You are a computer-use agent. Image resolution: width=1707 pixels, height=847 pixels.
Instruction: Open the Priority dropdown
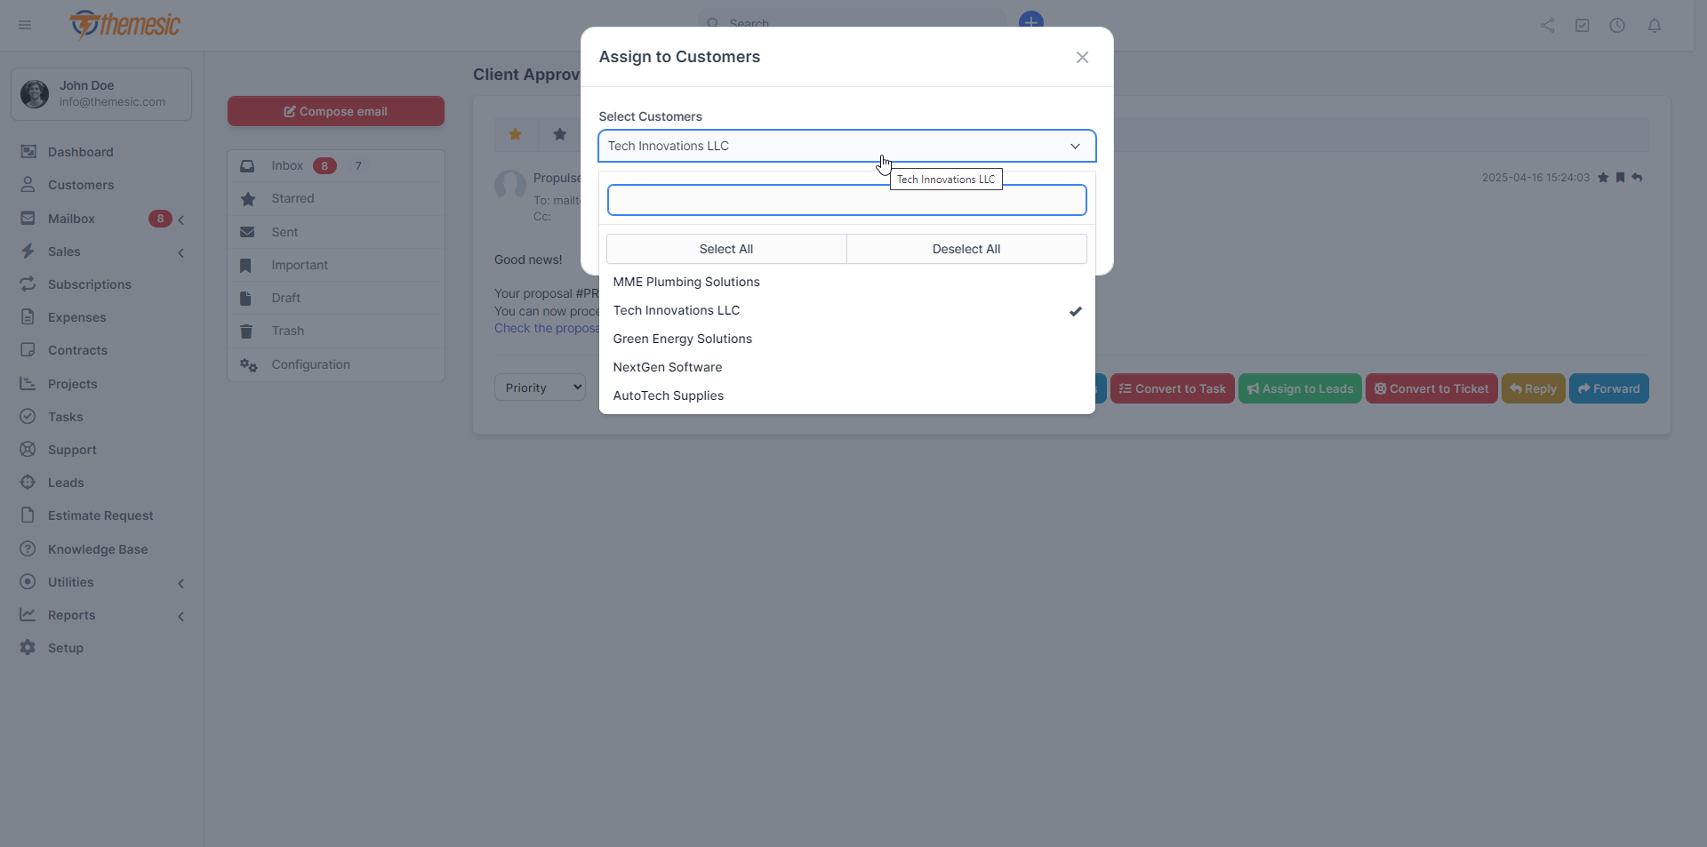click(x=539, y=387)
